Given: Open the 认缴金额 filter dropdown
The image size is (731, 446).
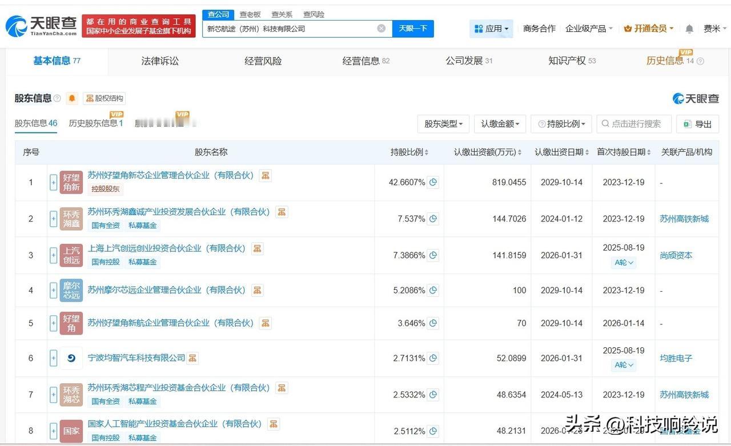Looking at the screenshot, I should [x=500, y=124].
